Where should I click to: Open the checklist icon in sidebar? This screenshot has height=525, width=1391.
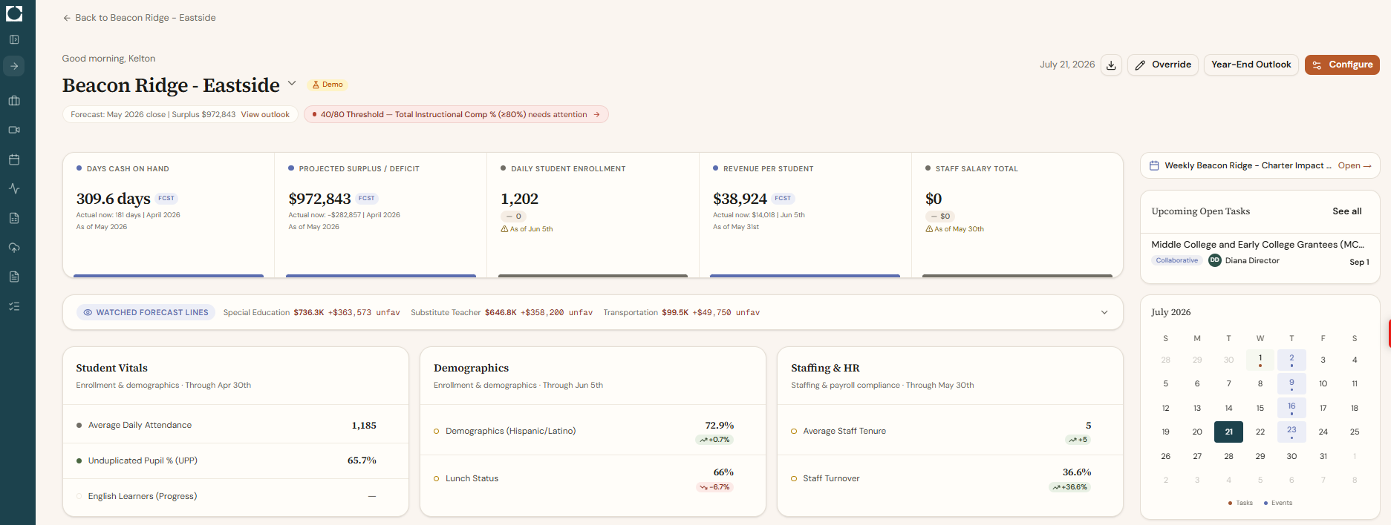(14, 306)
